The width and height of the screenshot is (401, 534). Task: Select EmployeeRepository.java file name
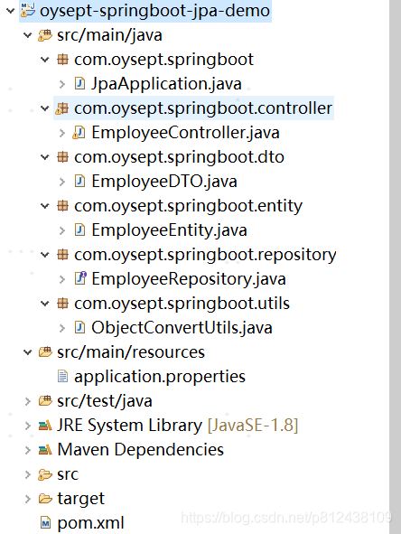pyautogui.click(x=189, y=279)
